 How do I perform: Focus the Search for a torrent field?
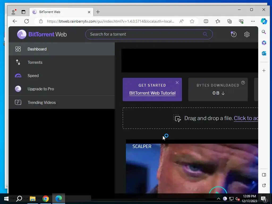click(x=149, y=34)
